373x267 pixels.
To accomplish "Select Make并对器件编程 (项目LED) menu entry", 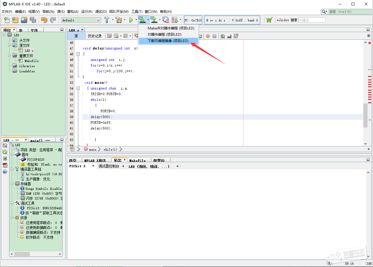I will pos(168,28).
